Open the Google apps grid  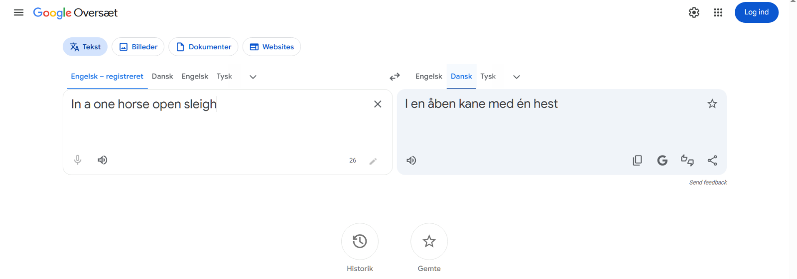[718, 12]
